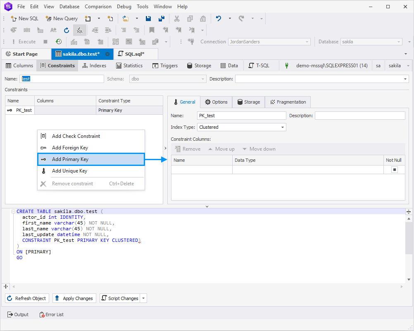Open the Index Type dropdown
The image size is (414, 331).
tap(282, 127)
